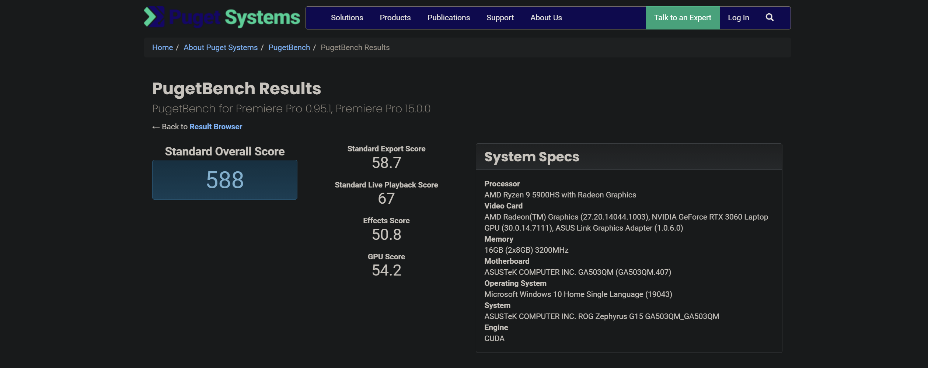Click the Processor label
The width and height of the screenshot is (928, 368).
tap(502, 184)
